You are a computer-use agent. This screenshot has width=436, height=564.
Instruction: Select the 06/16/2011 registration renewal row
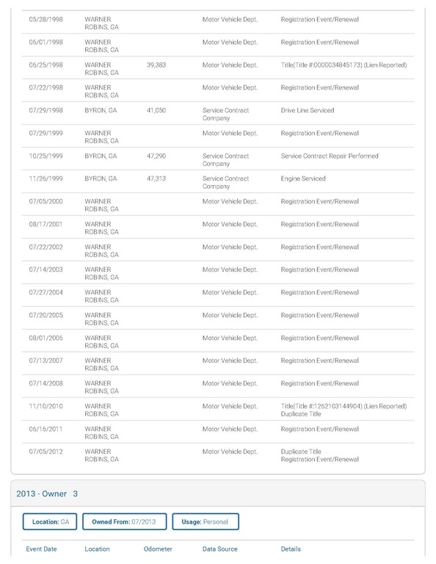[x=218, y=432]
